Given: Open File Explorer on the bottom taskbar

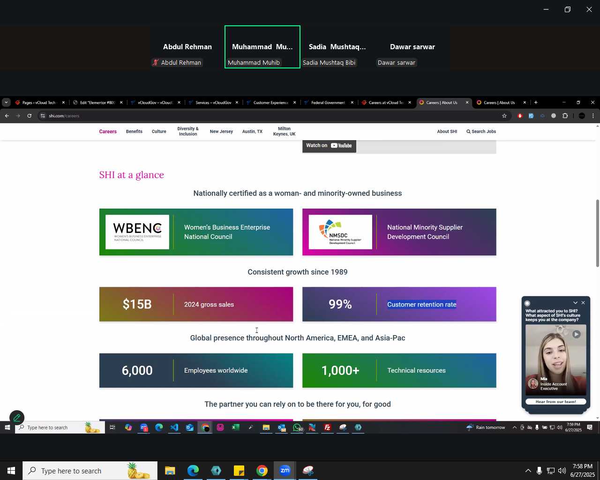Looking at the screenshot, I should pos(170,471).
